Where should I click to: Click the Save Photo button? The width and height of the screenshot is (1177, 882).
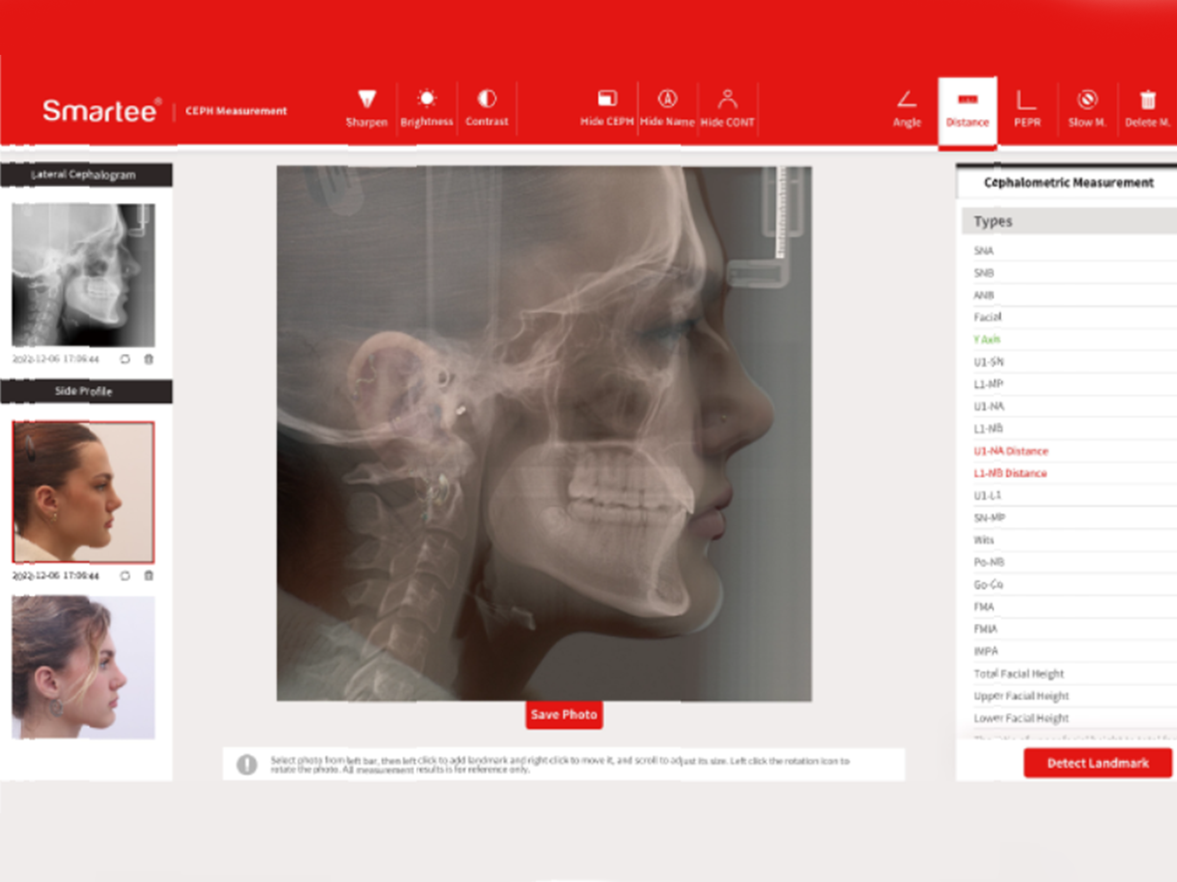point(563,715)
